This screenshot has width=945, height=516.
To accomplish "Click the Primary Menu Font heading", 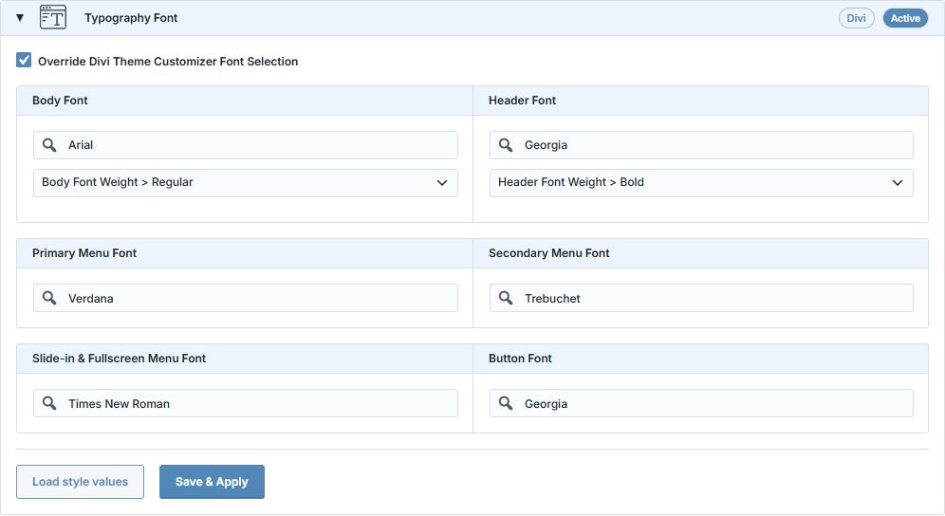I will (x=84, y=253).
